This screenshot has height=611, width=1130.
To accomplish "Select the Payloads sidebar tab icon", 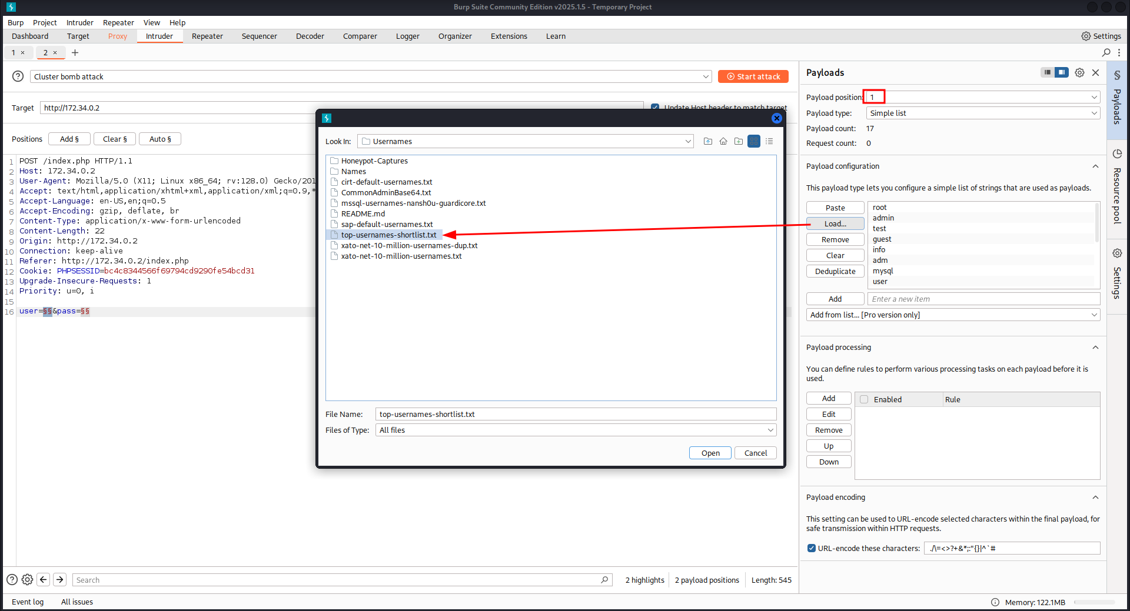I will coord(1117,75).
